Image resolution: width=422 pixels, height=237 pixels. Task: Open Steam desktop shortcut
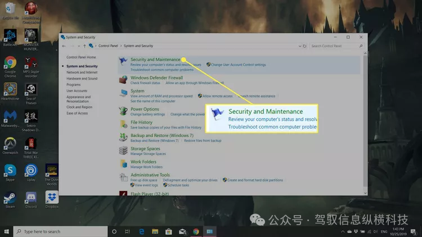10,199
